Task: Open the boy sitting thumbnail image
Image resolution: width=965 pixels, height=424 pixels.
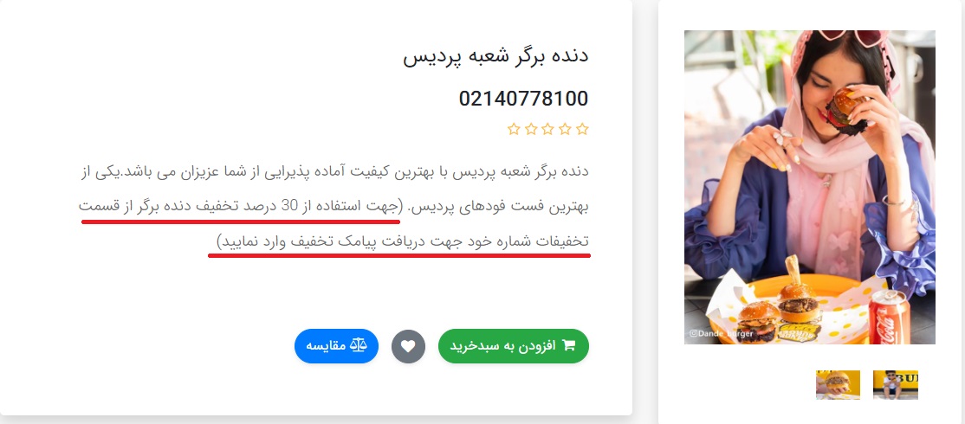Action: pos(896,385)
